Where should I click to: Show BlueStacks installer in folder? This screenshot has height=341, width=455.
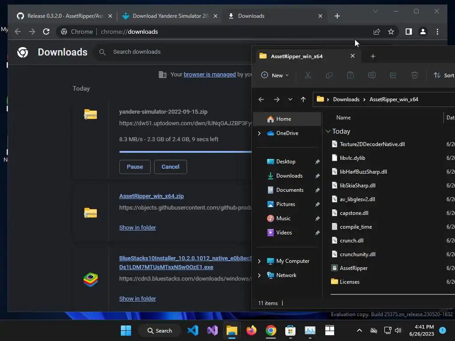138,299
